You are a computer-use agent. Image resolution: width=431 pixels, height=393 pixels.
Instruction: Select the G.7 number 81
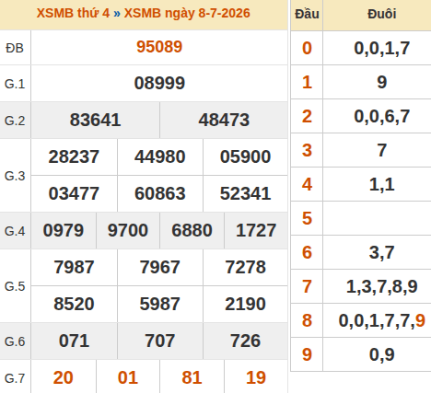[x=192, y=377]
